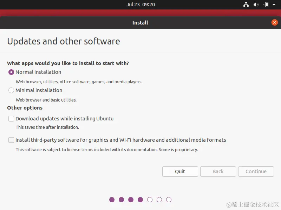Expand the system menu arrow in top bar
Image resolution: width=281 pixels, height=210 pixels.
(274, 5)
